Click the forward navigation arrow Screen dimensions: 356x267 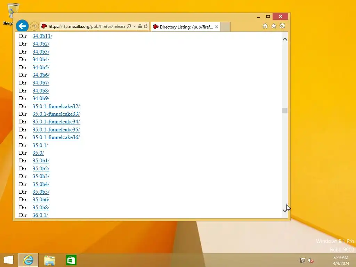click(x=34, y=26)
